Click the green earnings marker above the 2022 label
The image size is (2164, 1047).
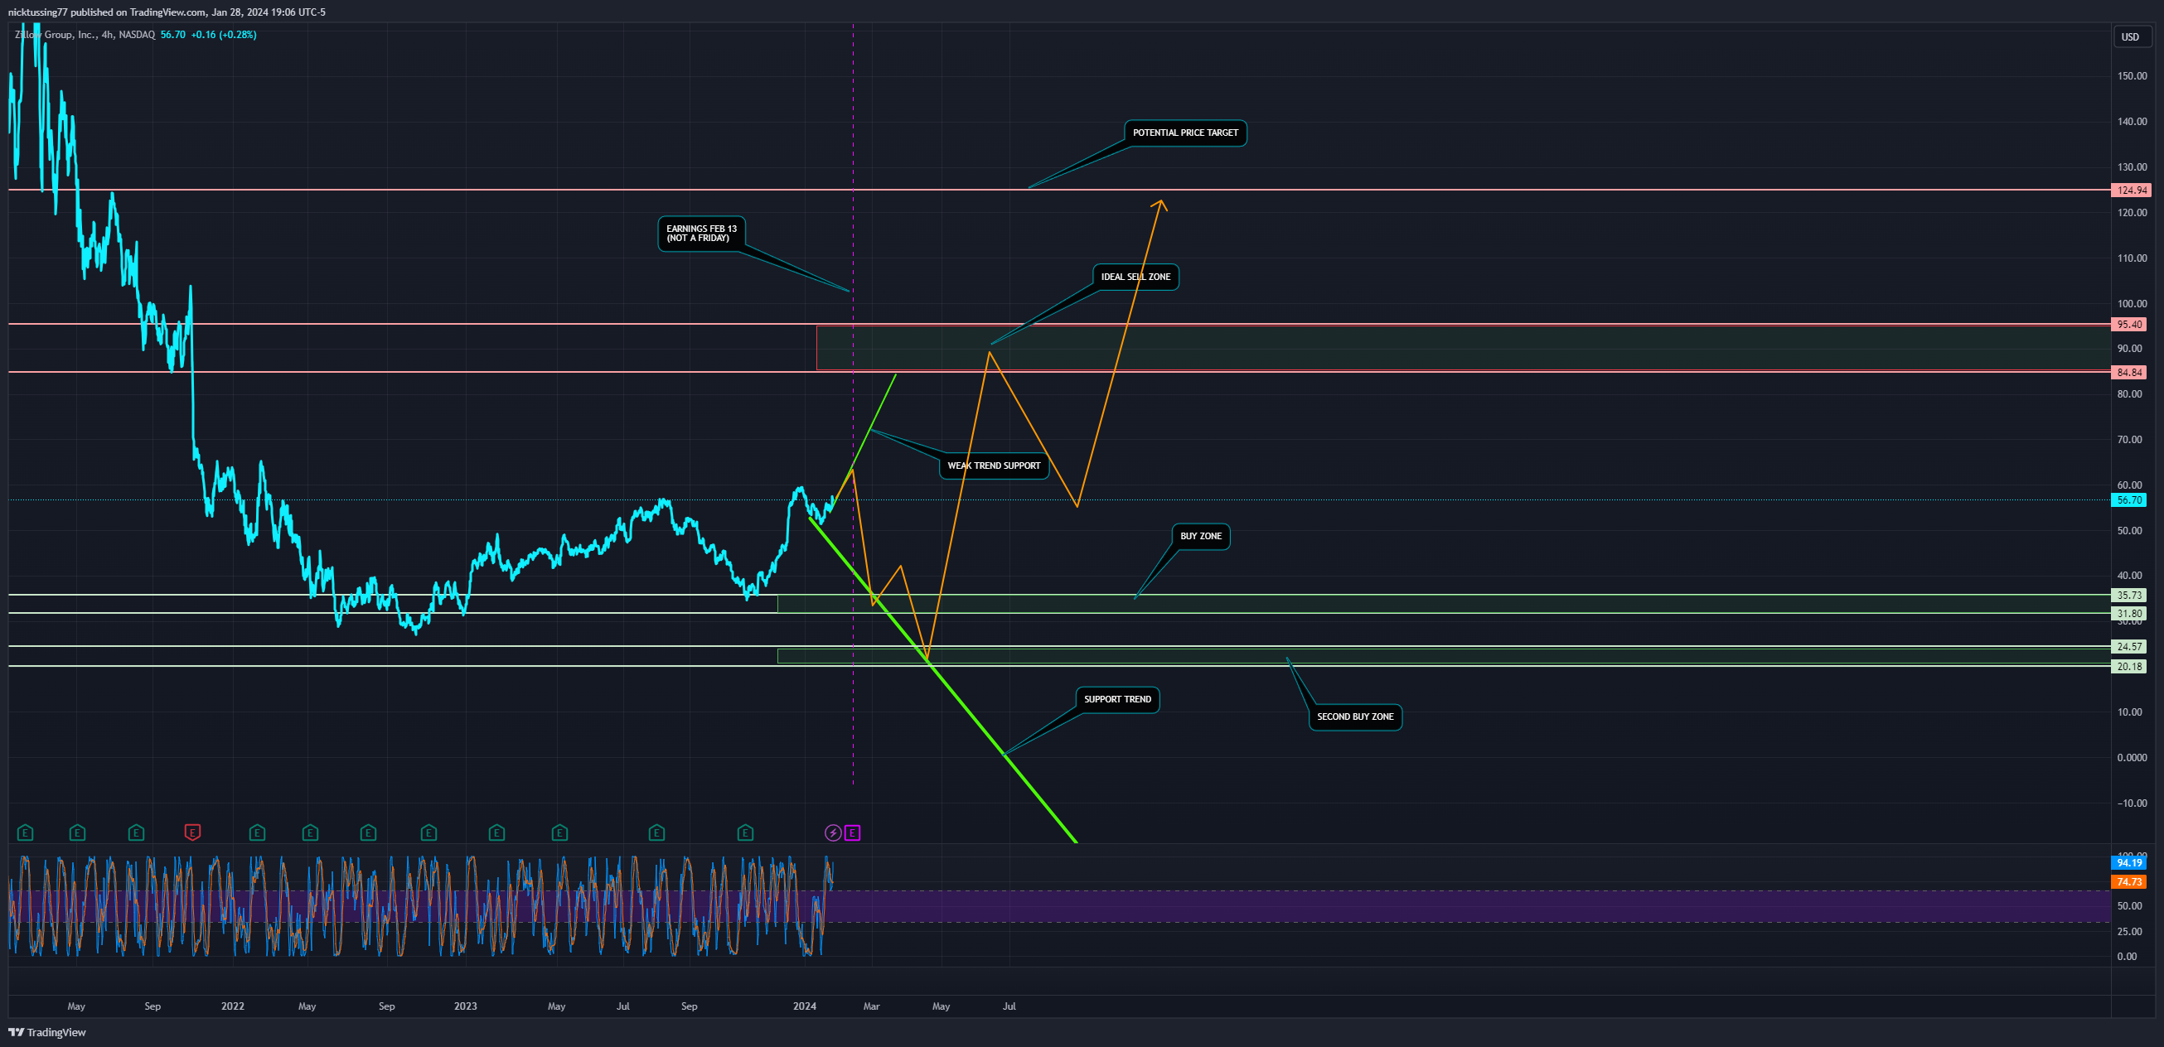pos(257,833)
